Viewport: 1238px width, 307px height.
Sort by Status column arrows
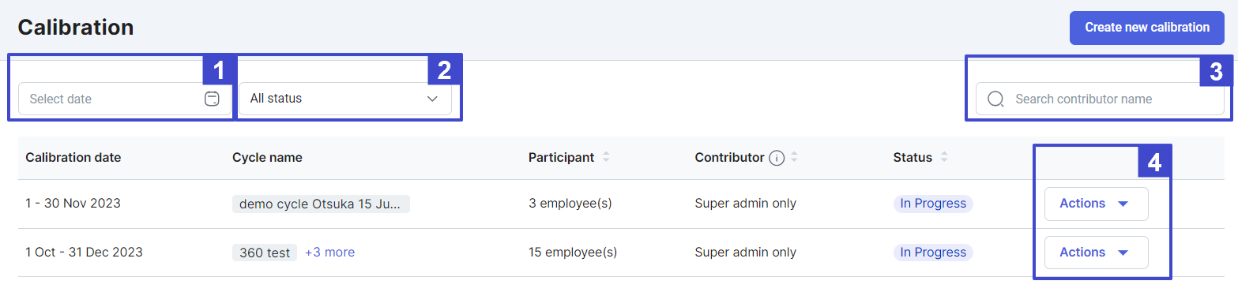pos(943,157)
